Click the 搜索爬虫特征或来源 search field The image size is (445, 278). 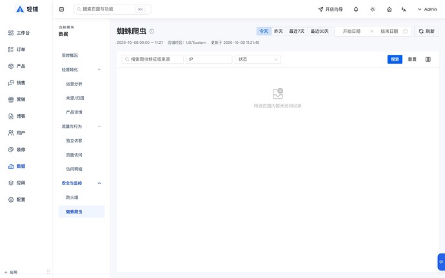[x=153, y=59]
